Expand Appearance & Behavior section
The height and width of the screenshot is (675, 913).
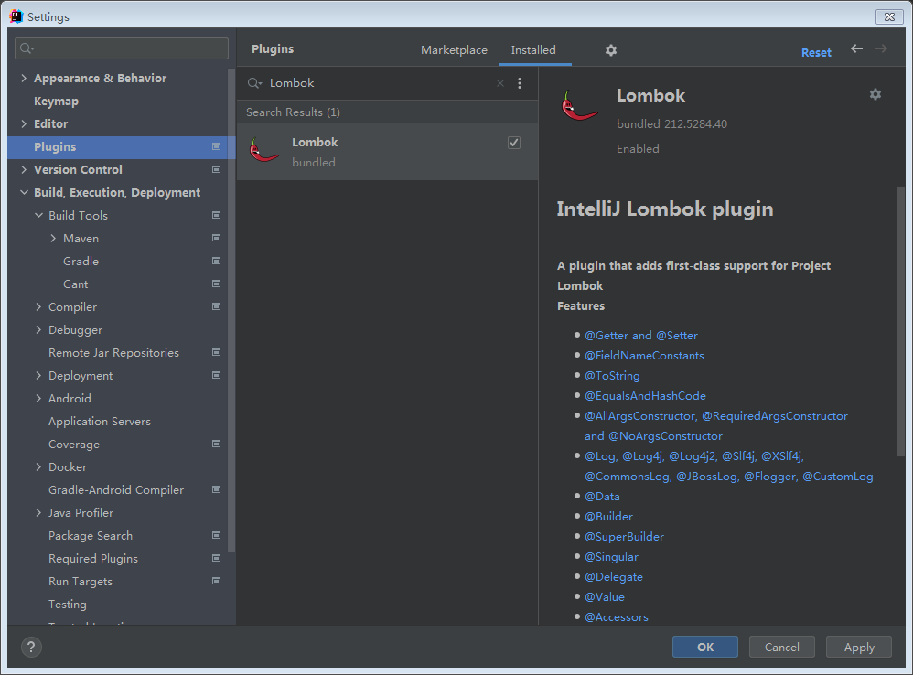click(x=24, y=78)
